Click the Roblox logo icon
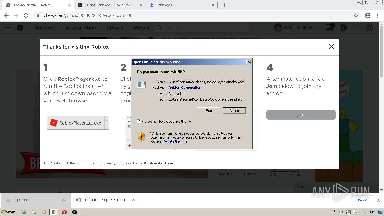The image size is (384, 216). [x=20, y=28]
